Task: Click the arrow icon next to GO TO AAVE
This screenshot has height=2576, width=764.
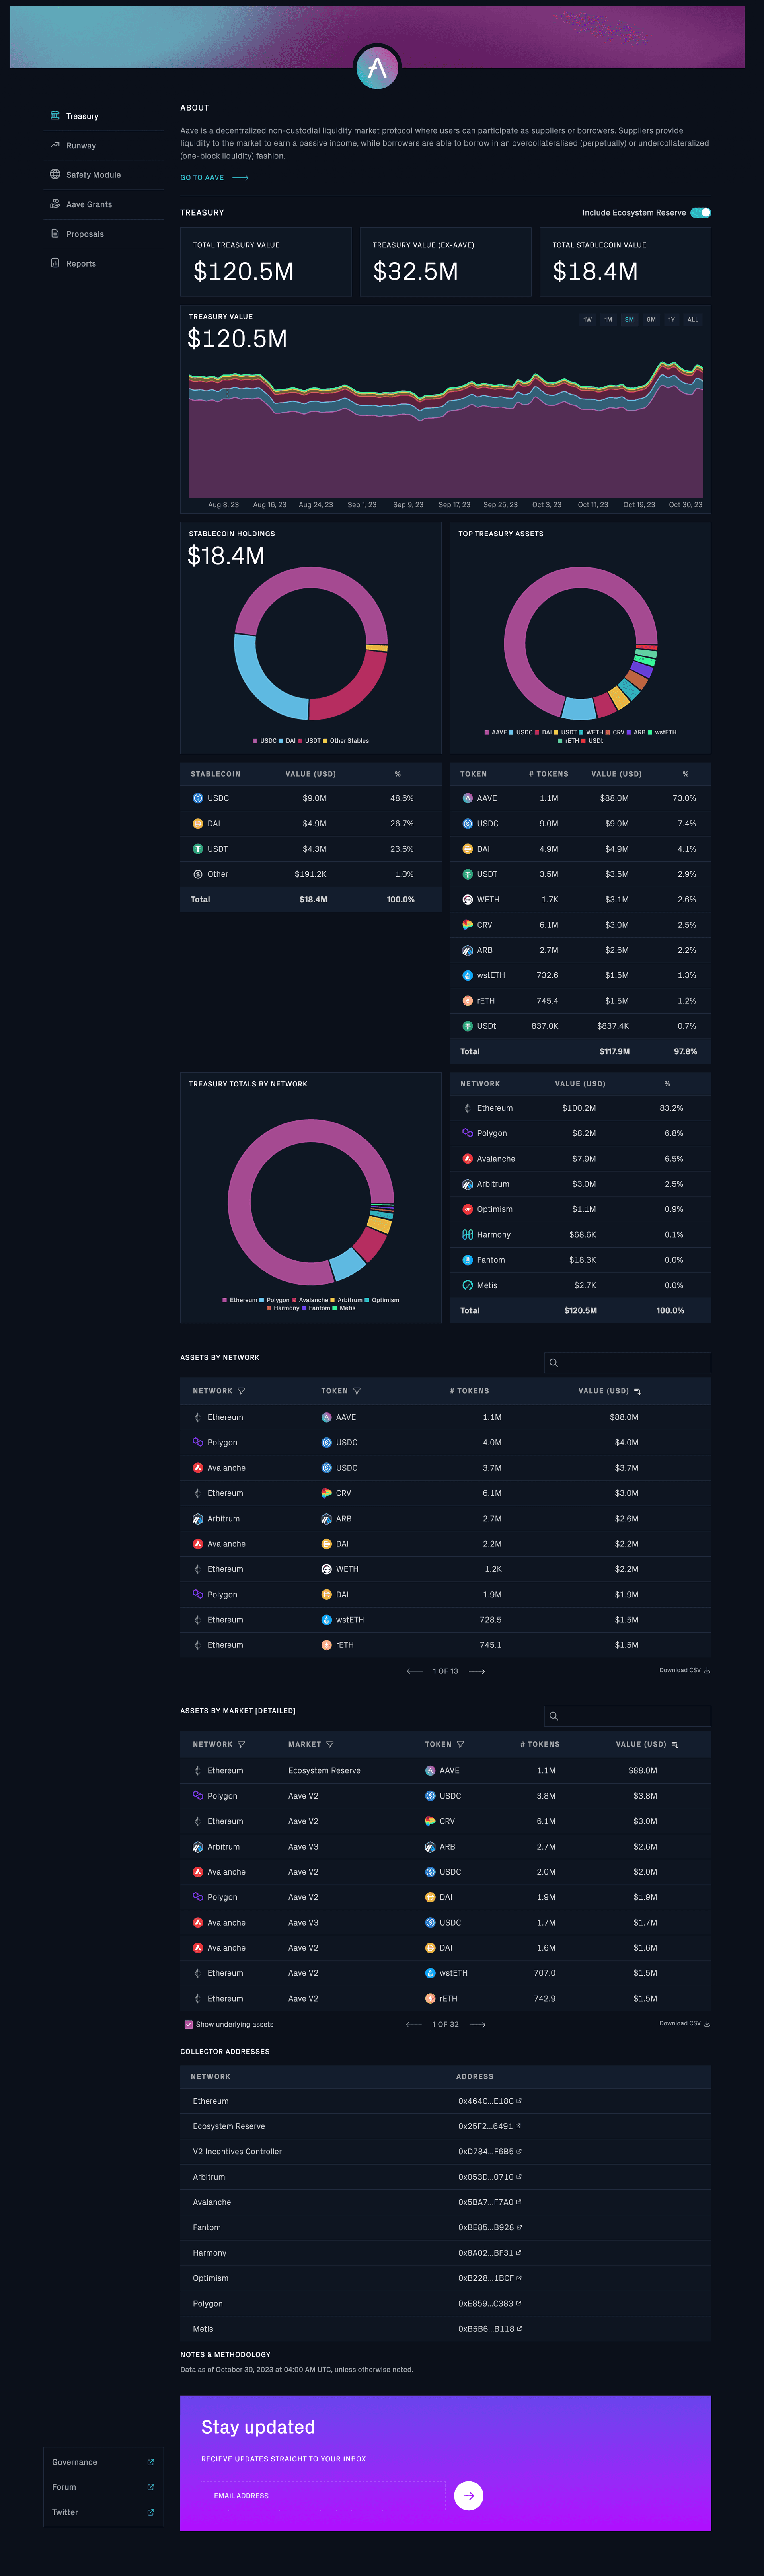Action: coord(240,178)
